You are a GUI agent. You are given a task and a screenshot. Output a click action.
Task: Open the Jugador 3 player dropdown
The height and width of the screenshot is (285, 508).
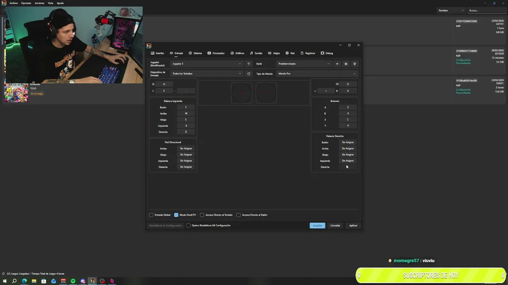[207, 64]
